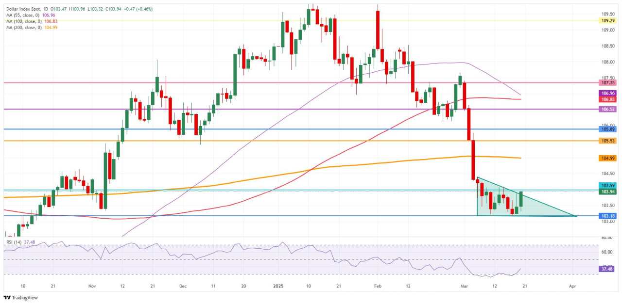Click the 103.50 price axis tick
This screenshot has height=304, width=622.
tap(609, 206)
